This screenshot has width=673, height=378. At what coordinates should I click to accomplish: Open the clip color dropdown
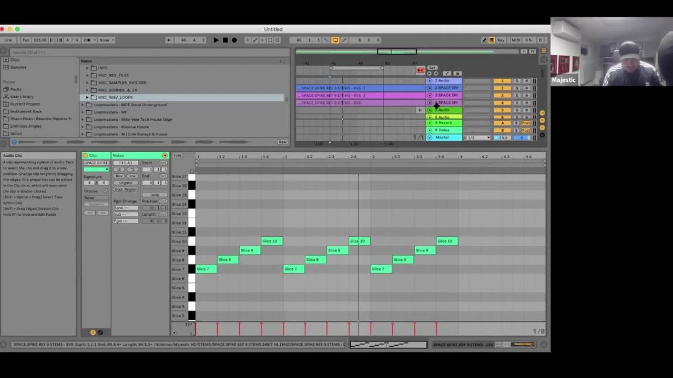(96, 169)
